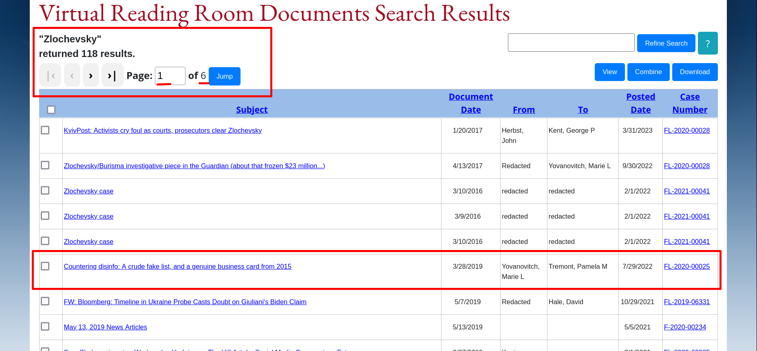This screenshot has height=351, width=757.
Task: Check the May 13, 2019 News Articles checkbox
Action: 45,326
